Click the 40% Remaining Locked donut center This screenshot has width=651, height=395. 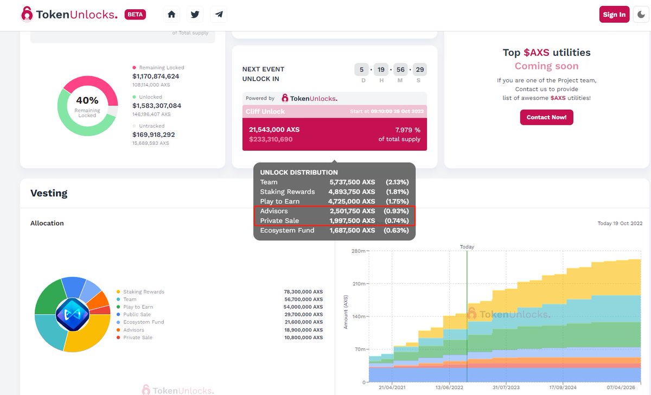(87, 106)
